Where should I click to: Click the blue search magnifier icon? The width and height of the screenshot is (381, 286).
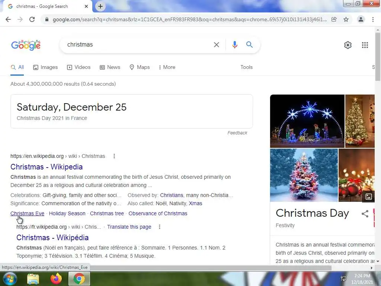[x=249, y=45]
